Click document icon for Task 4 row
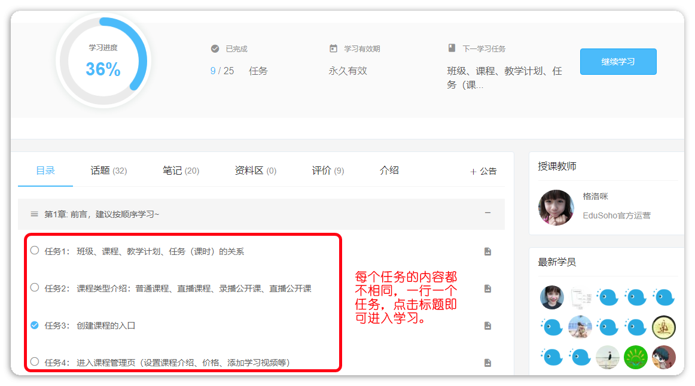The width and height of the screenshot is (695, 386). (487, 363)
